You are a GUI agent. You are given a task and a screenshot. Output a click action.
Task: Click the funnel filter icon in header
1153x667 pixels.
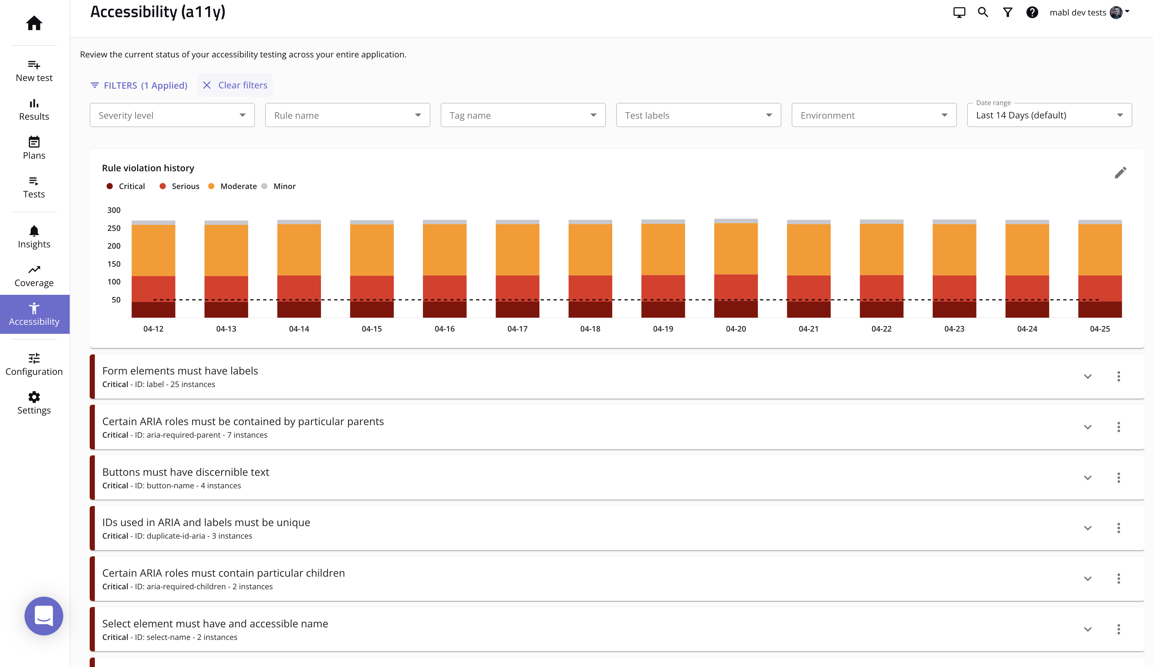[1008, 12]
